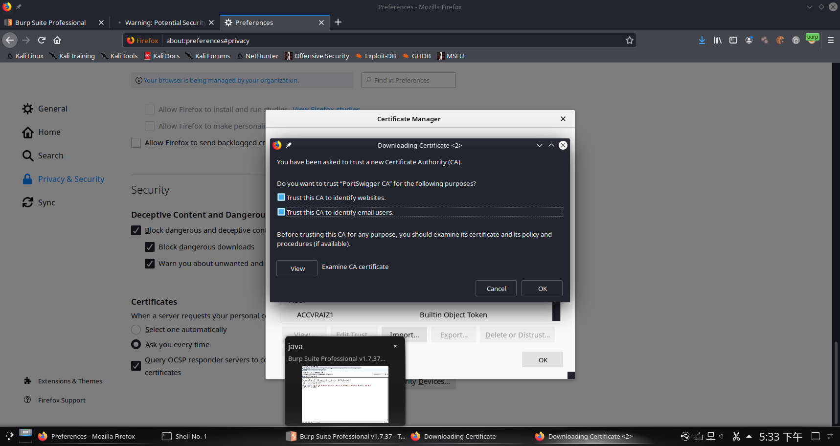The width and height of the screenshot is (840, 446).
Task: Click the upward chevron on the certificate dialog titlebar
Action: coord(551,145)
